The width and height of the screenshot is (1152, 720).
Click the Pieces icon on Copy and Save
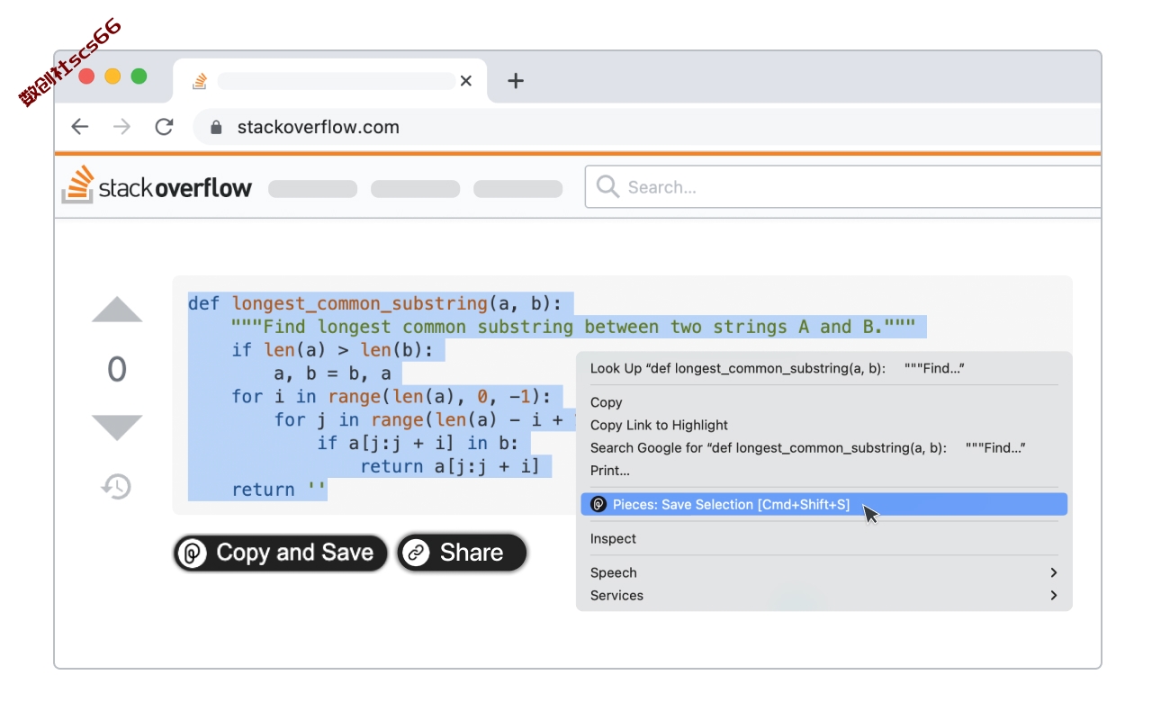192,553
